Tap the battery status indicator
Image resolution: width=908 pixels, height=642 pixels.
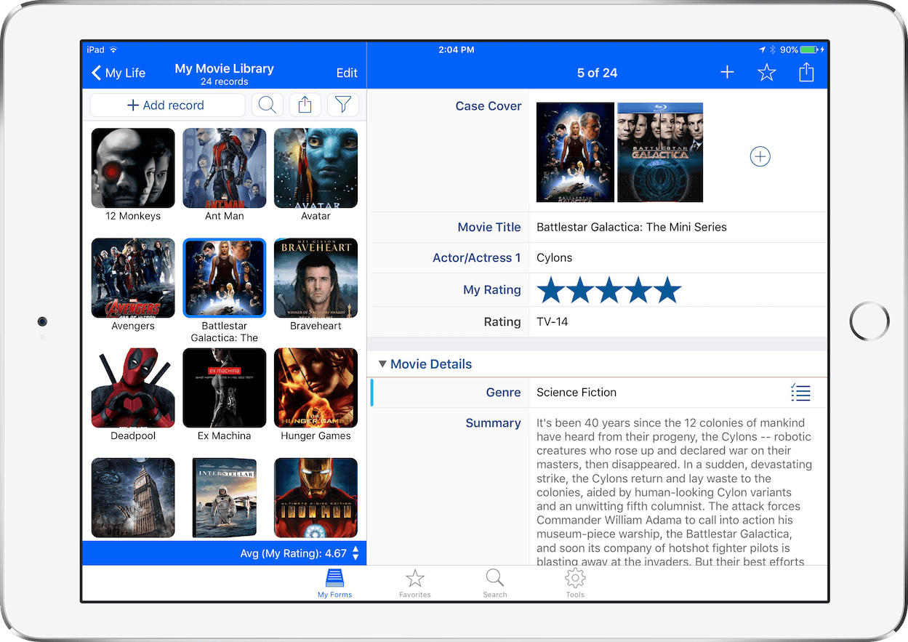click(810, 50)
